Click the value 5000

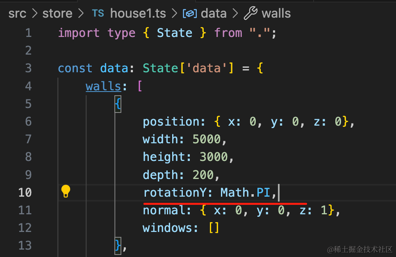click(x=207, y=139)
